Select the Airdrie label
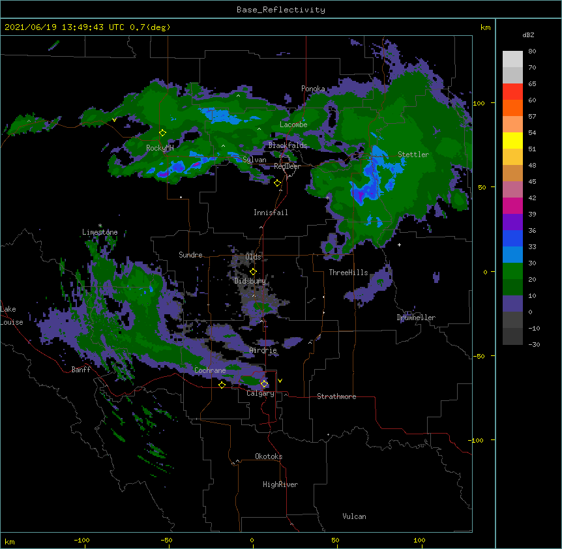562x549 pixels. click(263, 350)
